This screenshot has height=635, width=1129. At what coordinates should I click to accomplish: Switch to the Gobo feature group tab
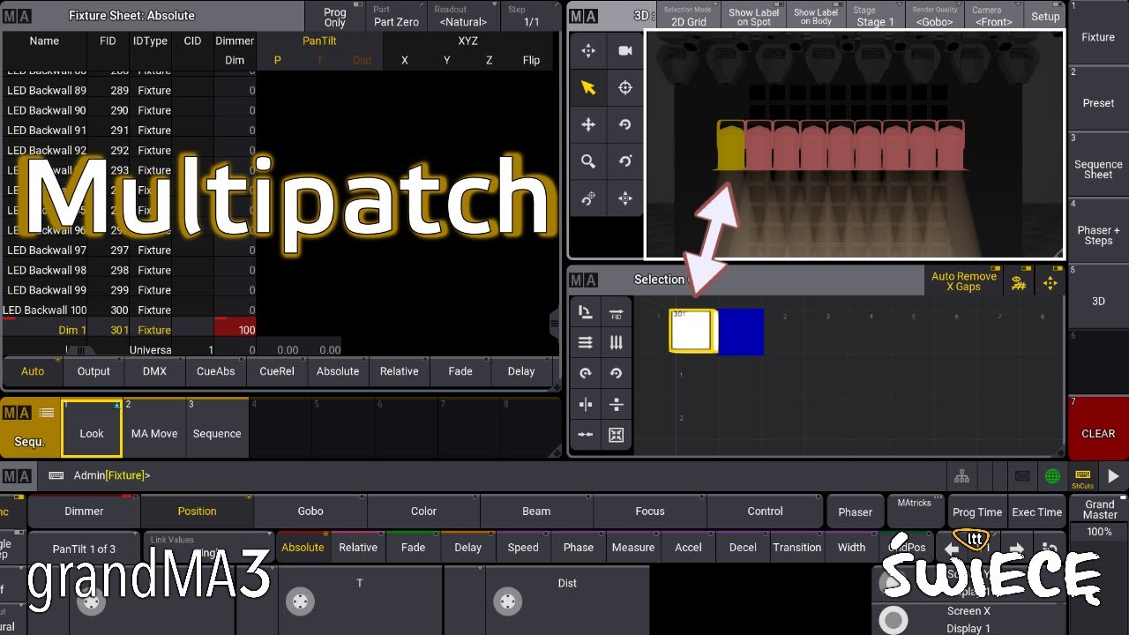(x=310, y=511)
